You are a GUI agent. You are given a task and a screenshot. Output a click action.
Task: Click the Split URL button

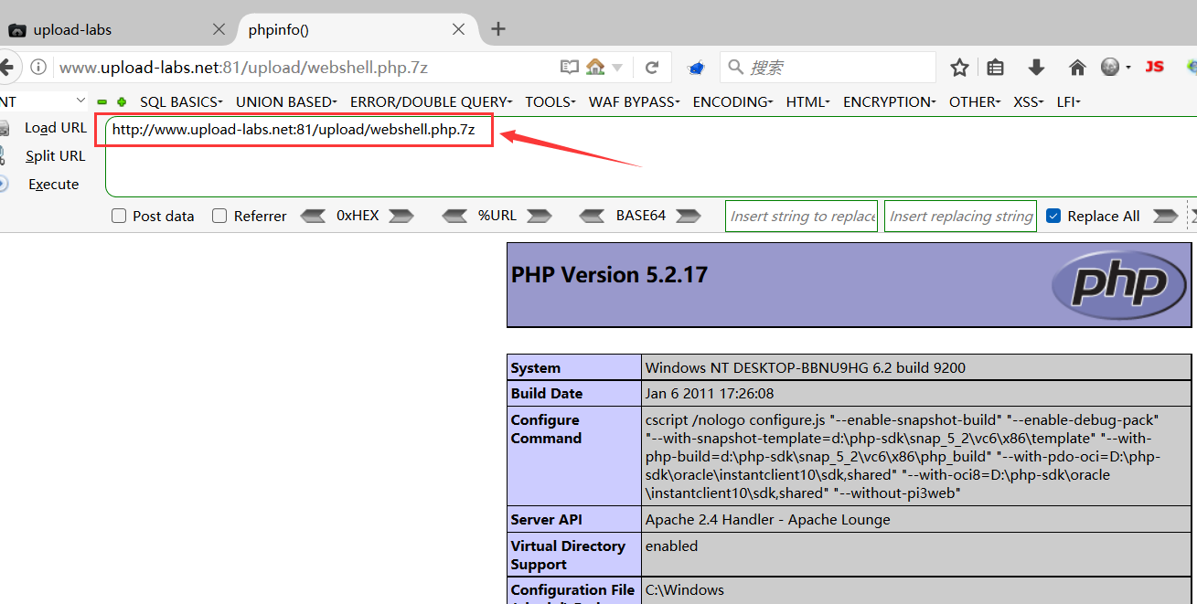click(55, 156)
